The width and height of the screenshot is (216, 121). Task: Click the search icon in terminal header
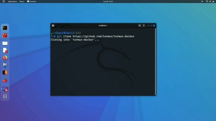click(139, 26)
